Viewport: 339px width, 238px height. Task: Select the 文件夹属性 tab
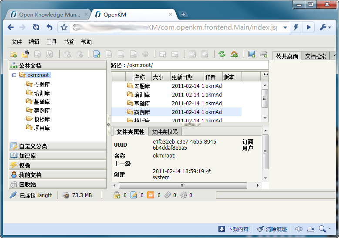pos(130,132)
